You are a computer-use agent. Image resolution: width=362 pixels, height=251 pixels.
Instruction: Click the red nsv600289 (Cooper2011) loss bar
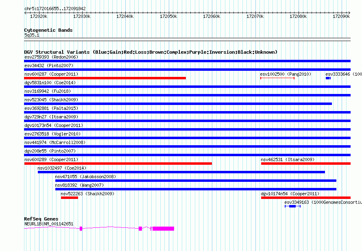click(x=118, y=164)
